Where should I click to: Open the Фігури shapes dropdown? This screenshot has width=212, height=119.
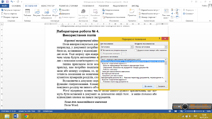55,14
